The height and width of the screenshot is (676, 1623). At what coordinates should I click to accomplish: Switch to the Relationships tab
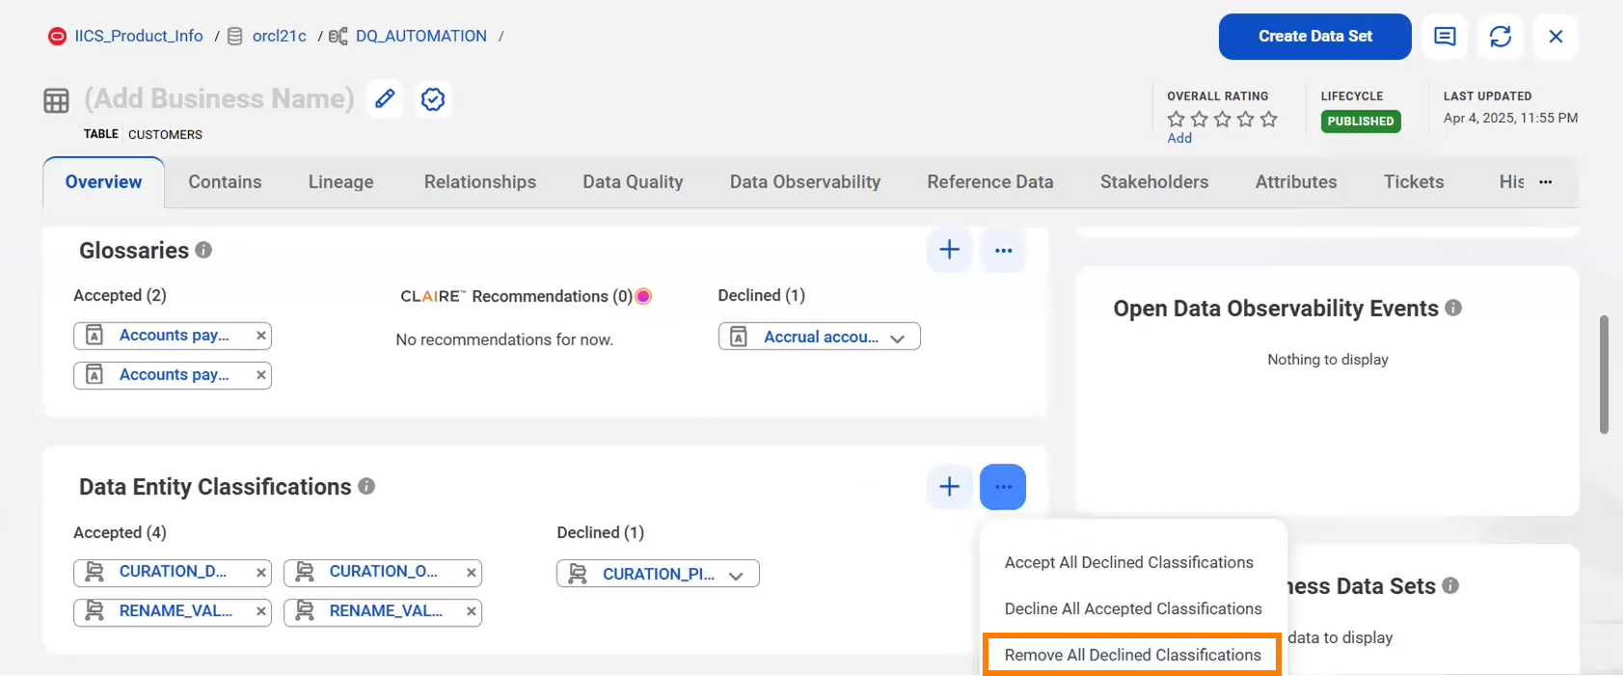[480, 182]
